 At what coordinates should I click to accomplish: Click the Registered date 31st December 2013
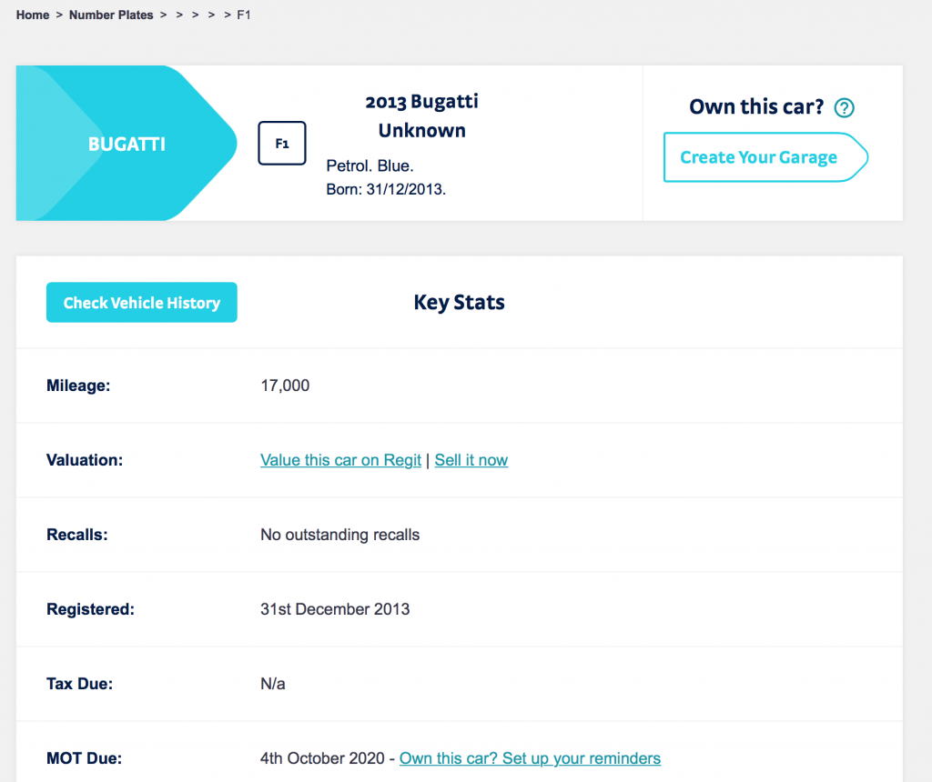click(335, 609)
